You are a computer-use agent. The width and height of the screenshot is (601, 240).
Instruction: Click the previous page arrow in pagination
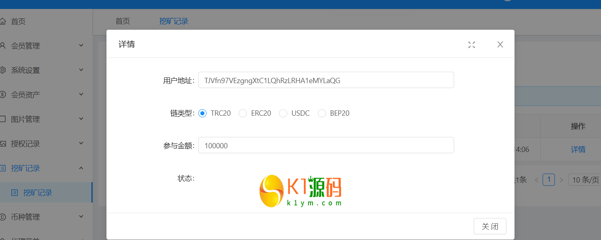[x=537, y=180]
